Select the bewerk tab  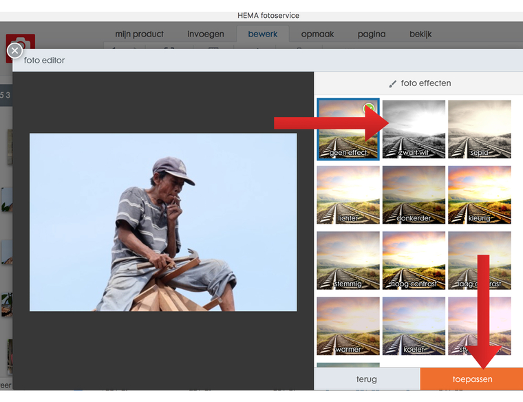click(262, 34)
